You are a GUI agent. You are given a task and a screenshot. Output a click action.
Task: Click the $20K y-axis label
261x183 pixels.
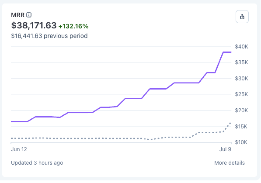pyautogui.click(x=241, y=110)
